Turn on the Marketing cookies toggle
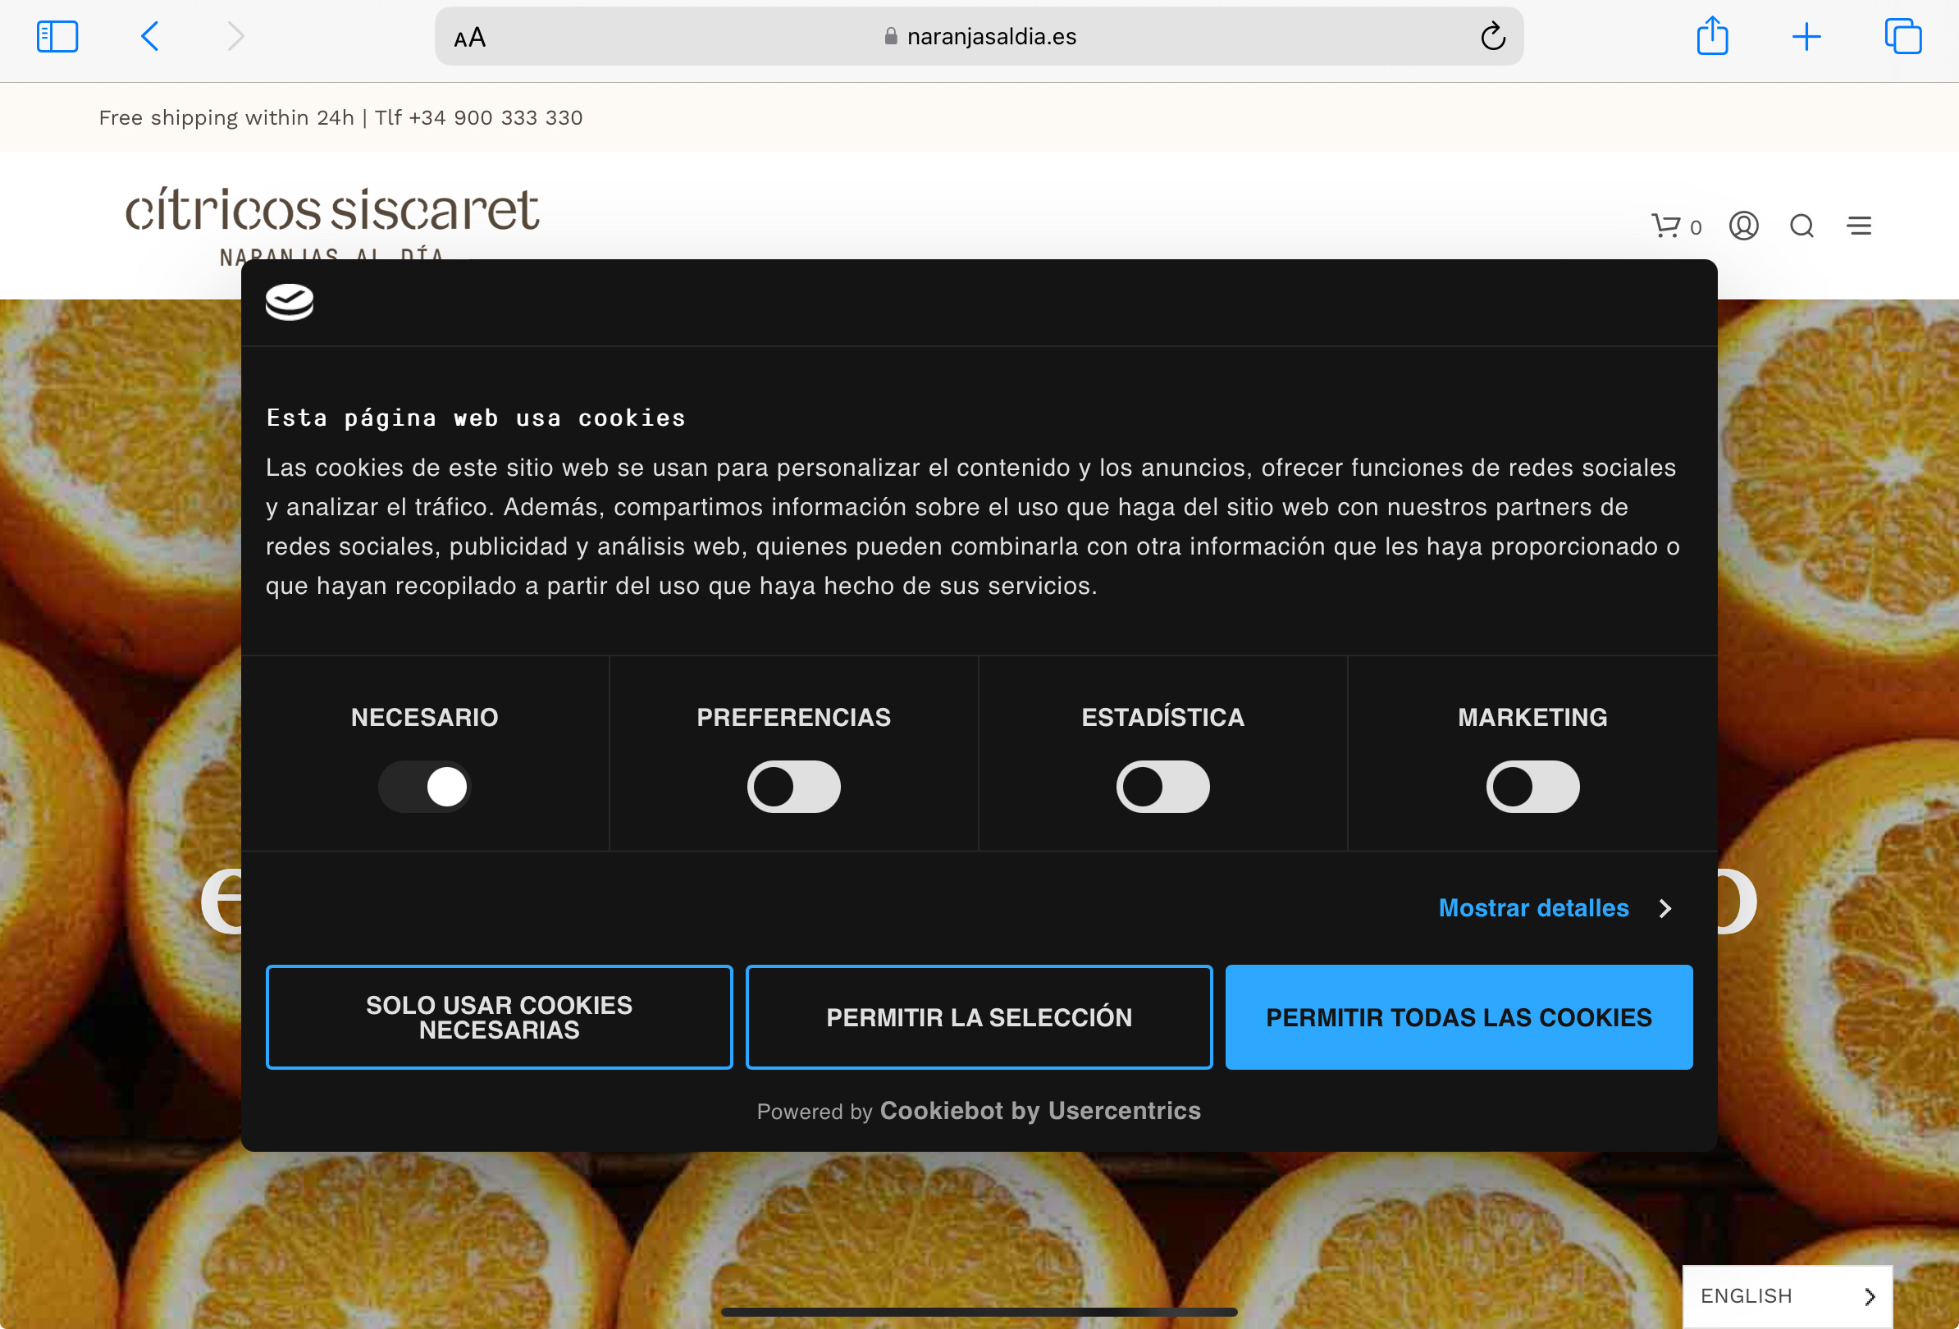The height and width of the screenshot is (1329, 1959). tap(1532, 786)
